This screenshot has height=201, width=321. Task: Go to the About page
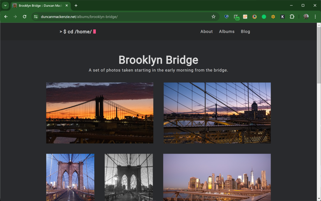(x=206, y=31)
